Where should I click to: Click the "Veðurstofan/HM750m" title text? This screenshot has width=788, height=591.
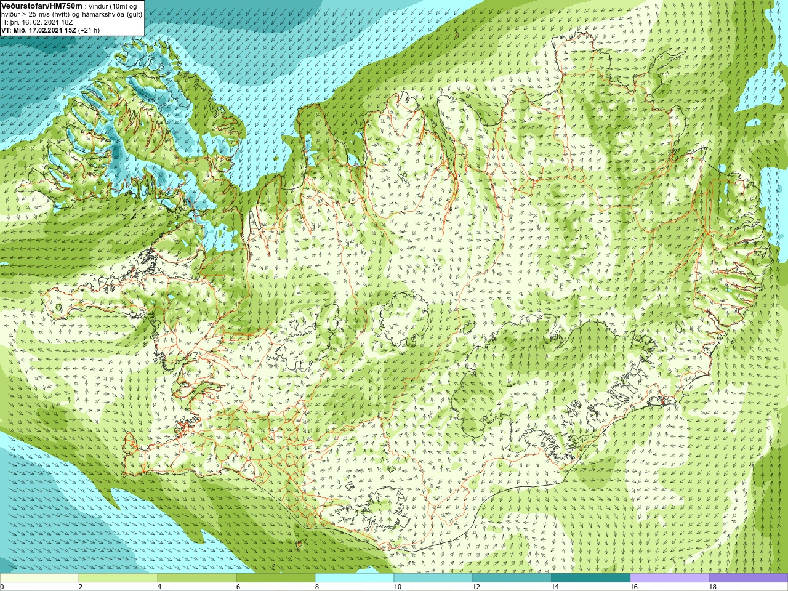41,6
